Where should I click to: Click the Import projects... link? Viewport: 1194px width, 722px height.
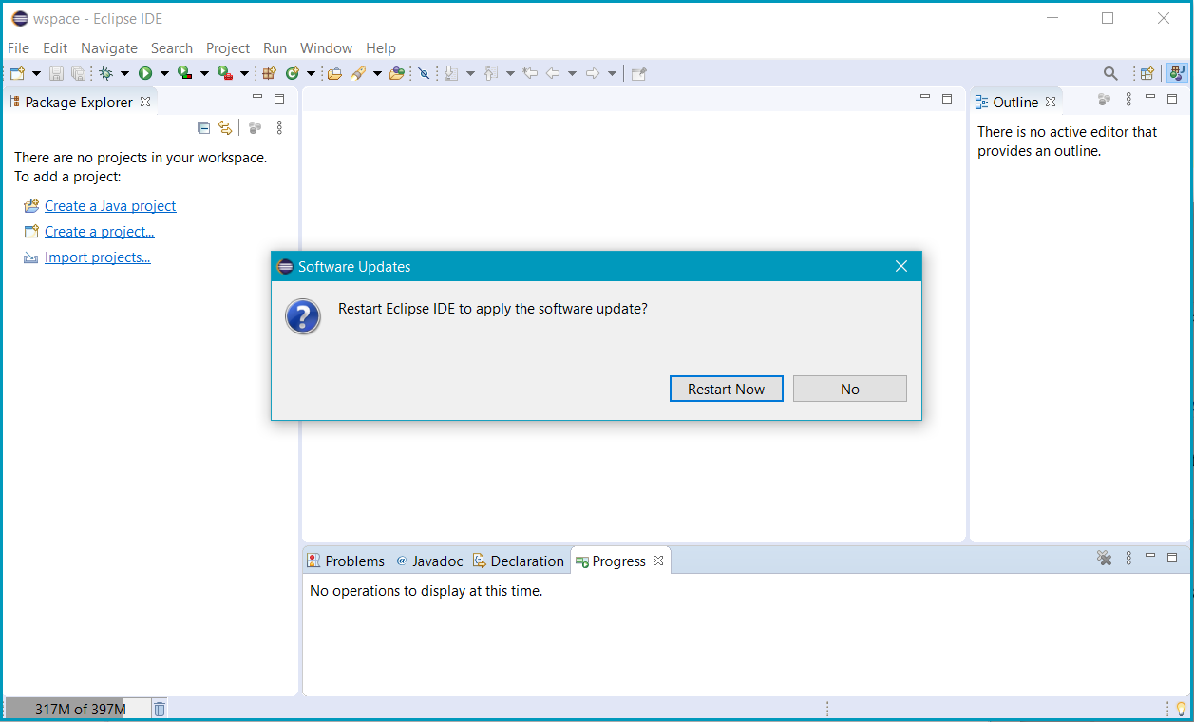point(98,256)
